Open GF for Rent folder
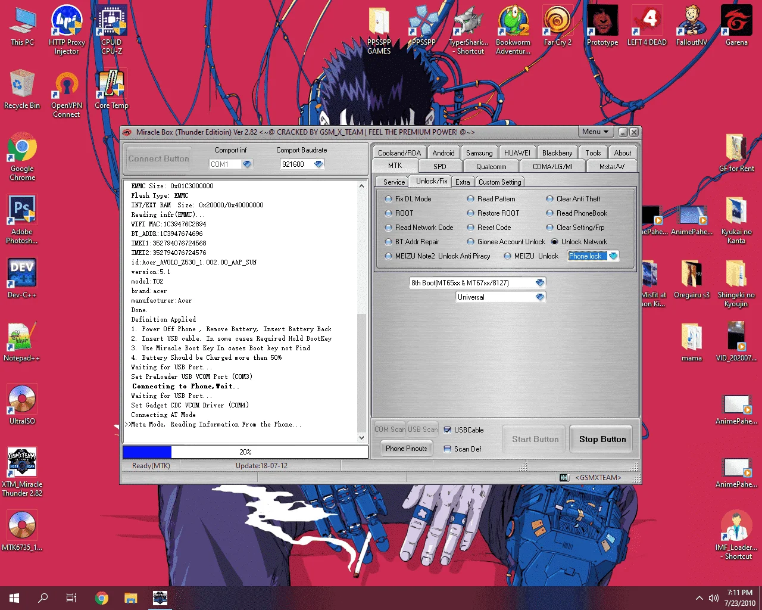The image size is (762, 610). click(x=736, y=153)
